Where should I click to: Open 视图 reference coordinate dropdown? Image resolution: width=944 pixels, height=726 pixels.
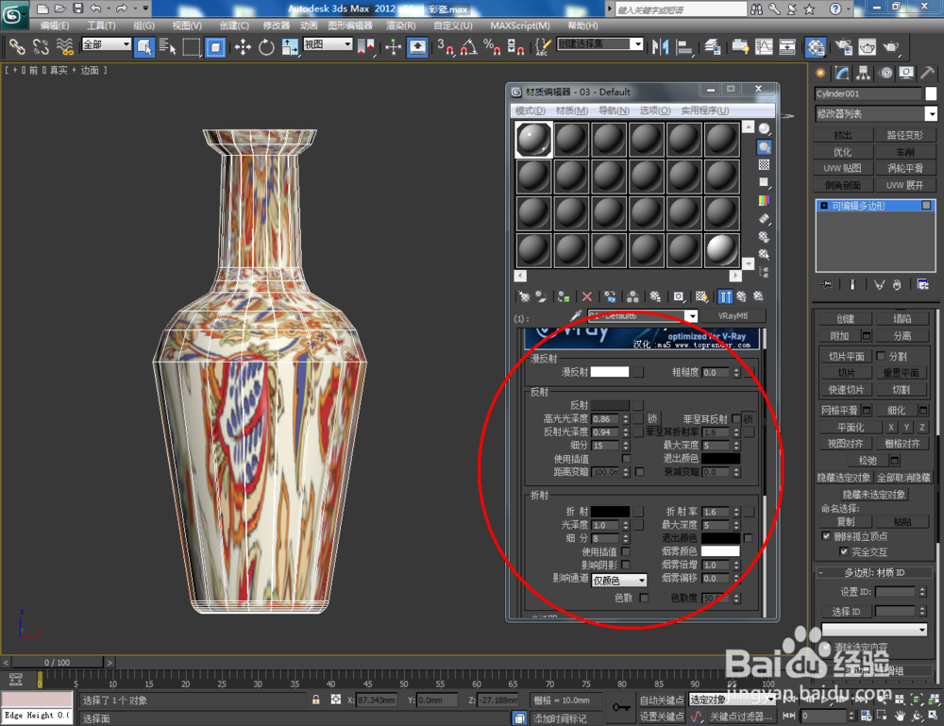tap(328, 44)
